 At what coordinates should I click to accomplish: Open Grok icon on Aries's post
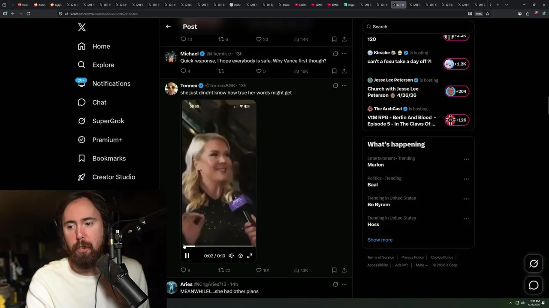point(335,284)
